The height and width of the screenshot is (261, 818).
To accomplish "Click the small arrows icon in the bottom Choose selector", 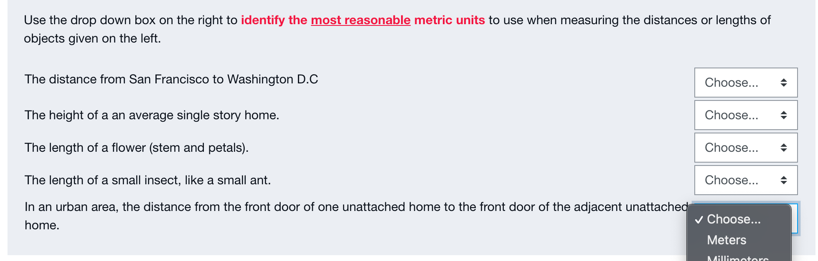I will tap(783, 180).
